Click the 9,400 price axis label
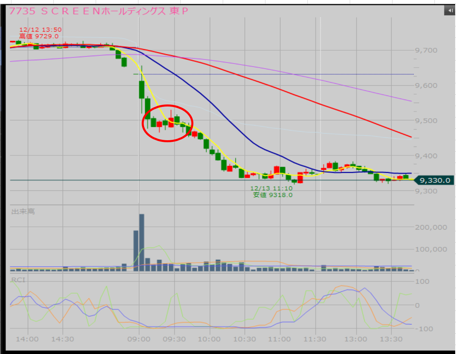 point(426,156)
